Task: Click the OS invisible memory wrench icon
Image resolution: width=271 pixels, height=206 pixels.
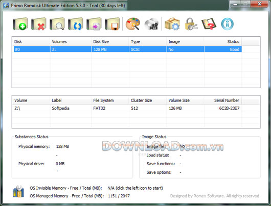Action: (18, 192)
